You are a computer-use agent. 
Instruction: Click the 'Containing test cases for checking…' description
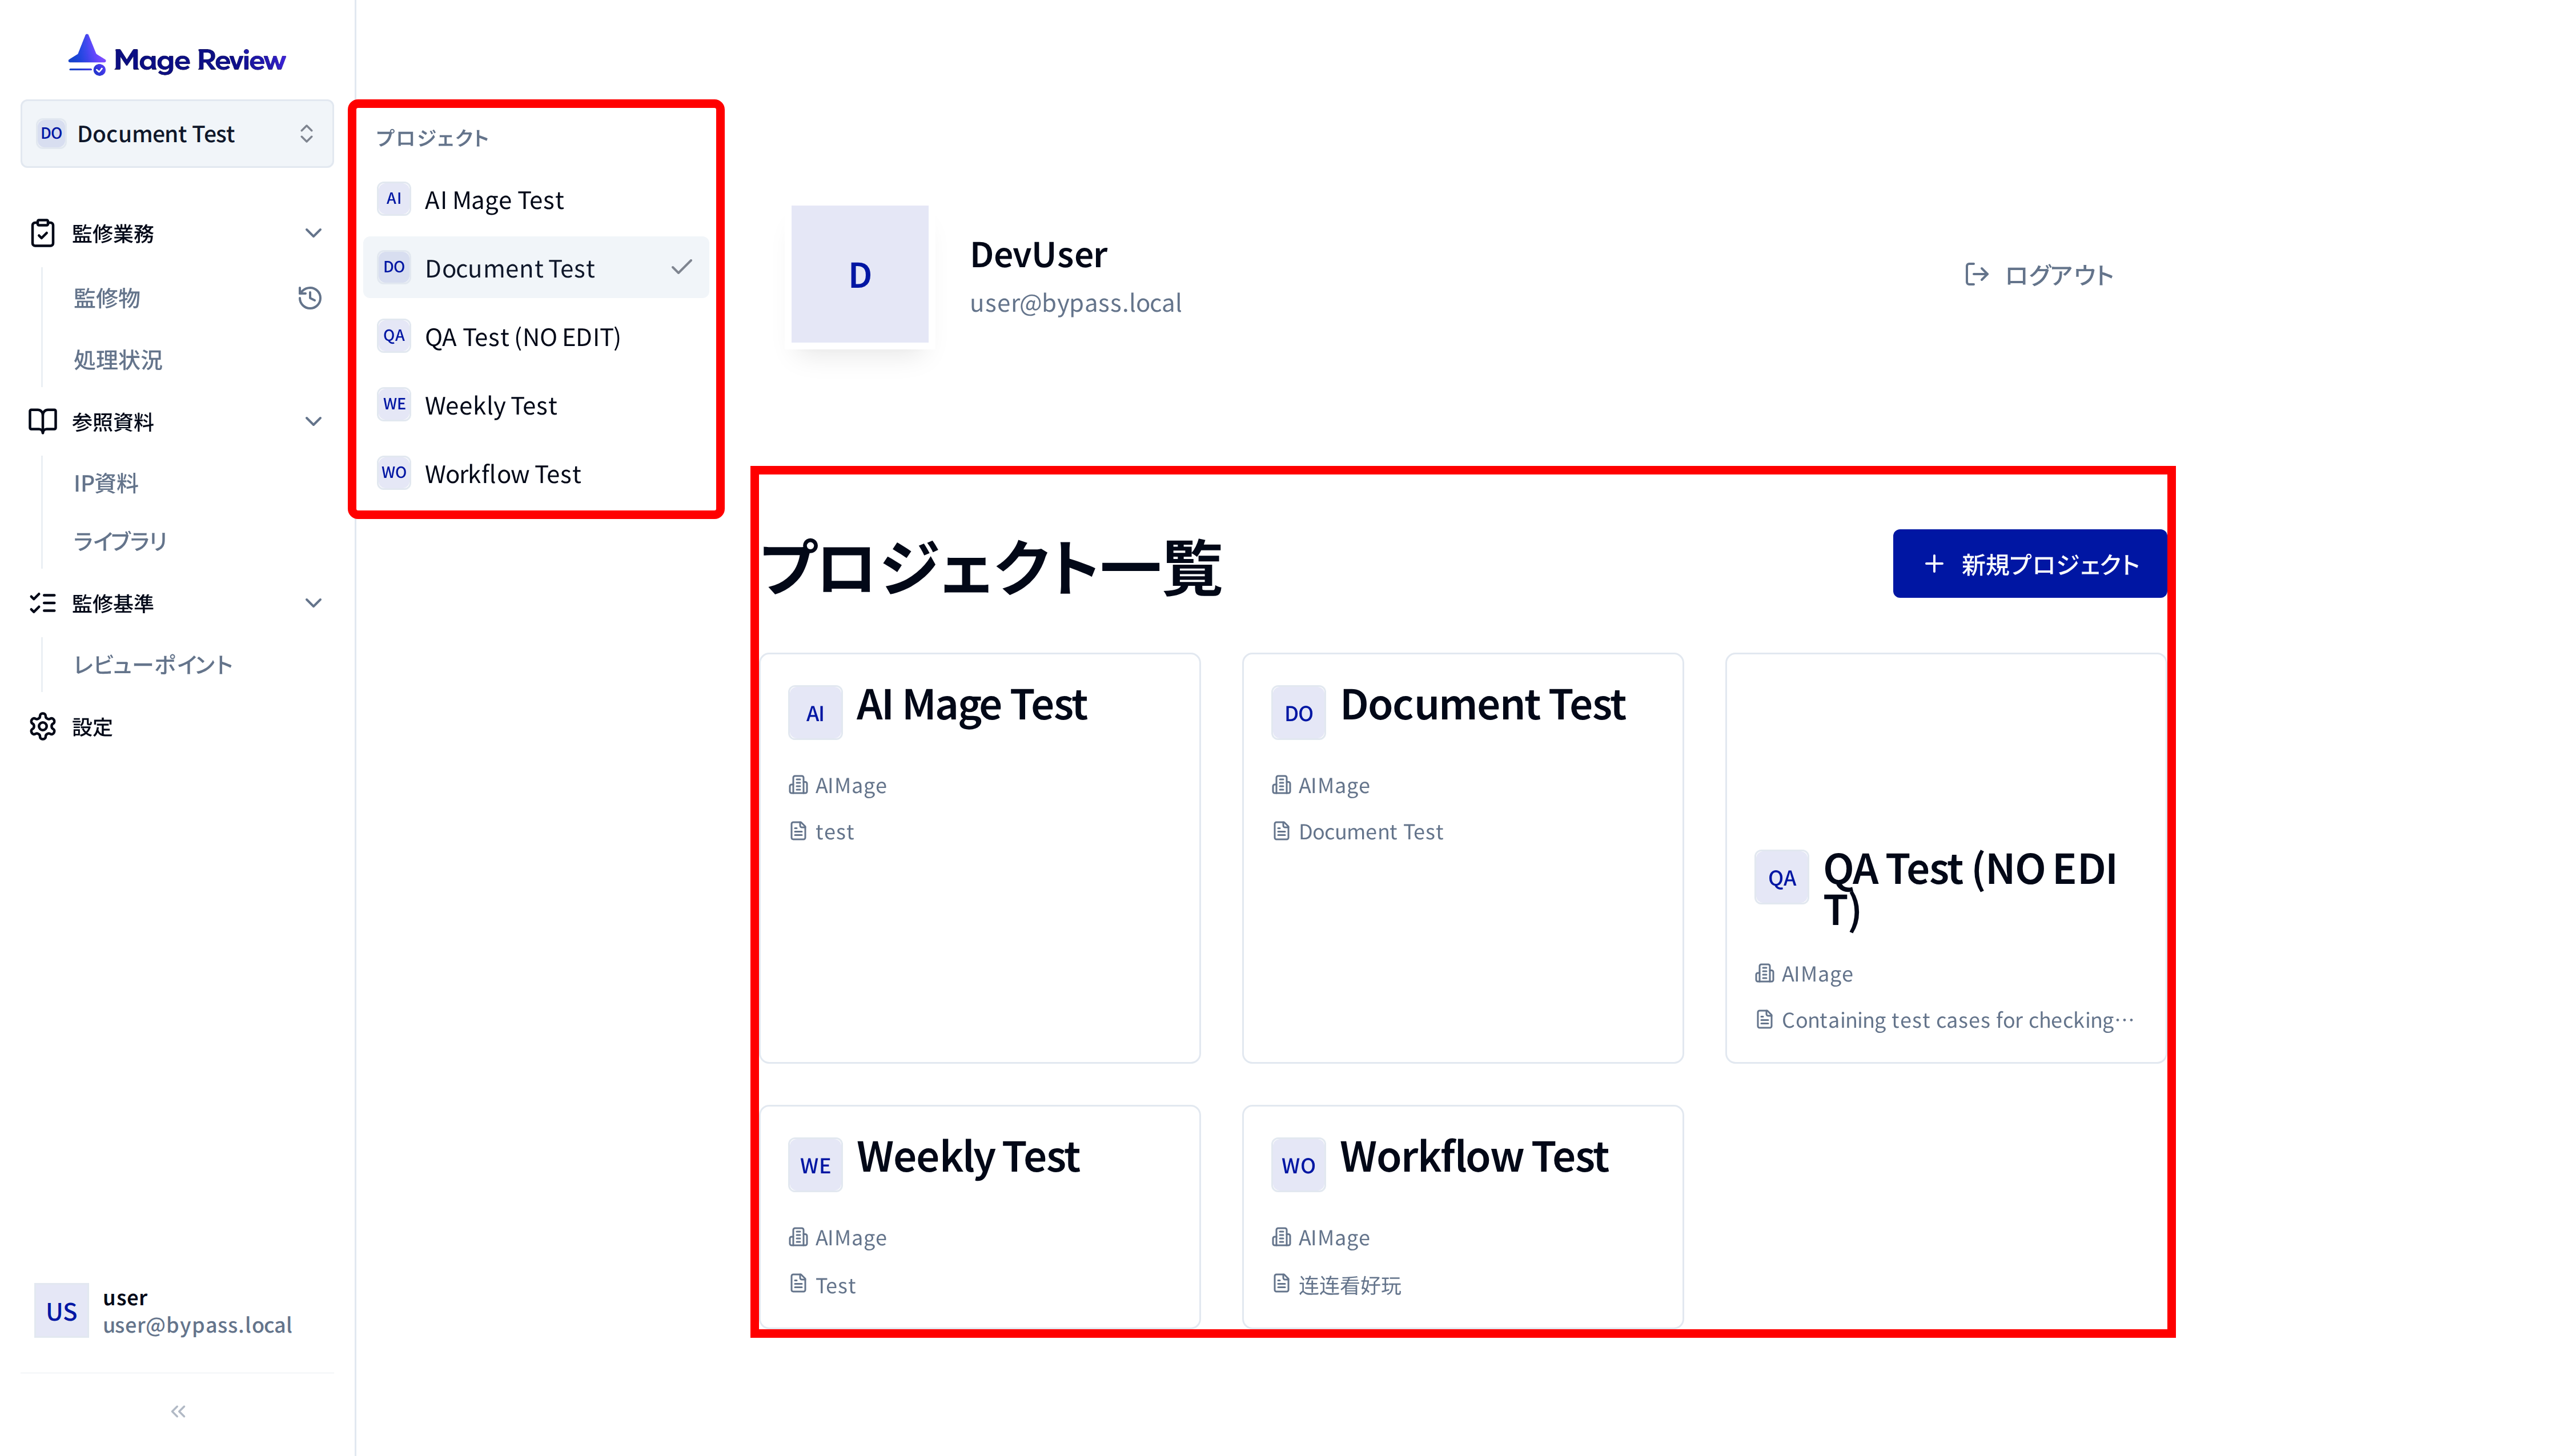tap(1958, 1020)
